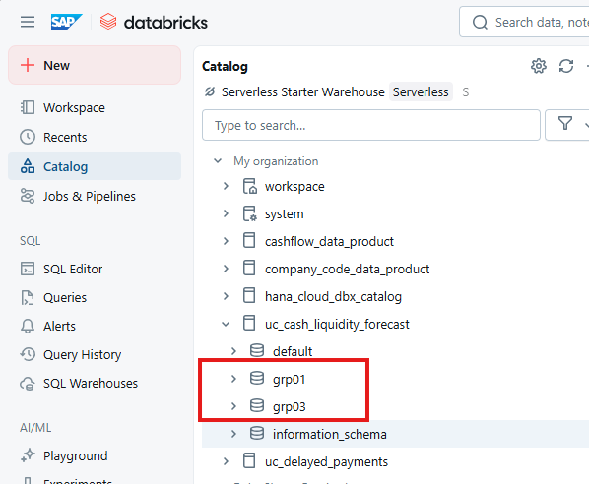This screenshot has width=589, height=484.
Task: Click the Alerts bell icon
Action: click(x=28, y=326)
